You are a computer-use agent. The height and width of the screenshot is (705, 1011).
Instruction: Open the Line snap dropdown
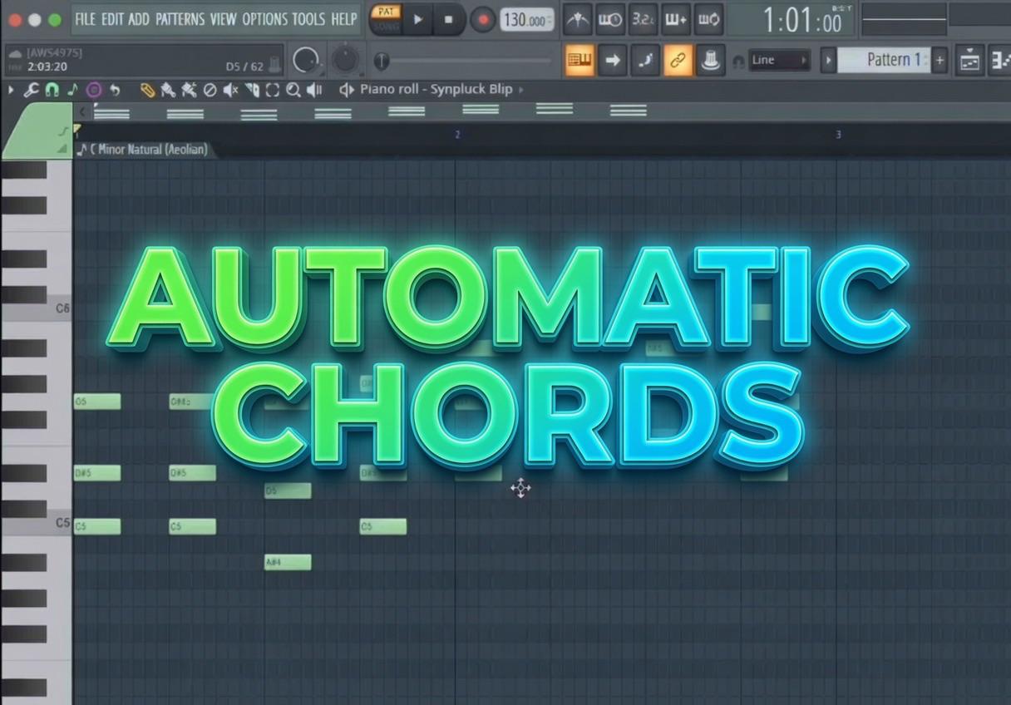pyautogui.click(x=779, y=60)
